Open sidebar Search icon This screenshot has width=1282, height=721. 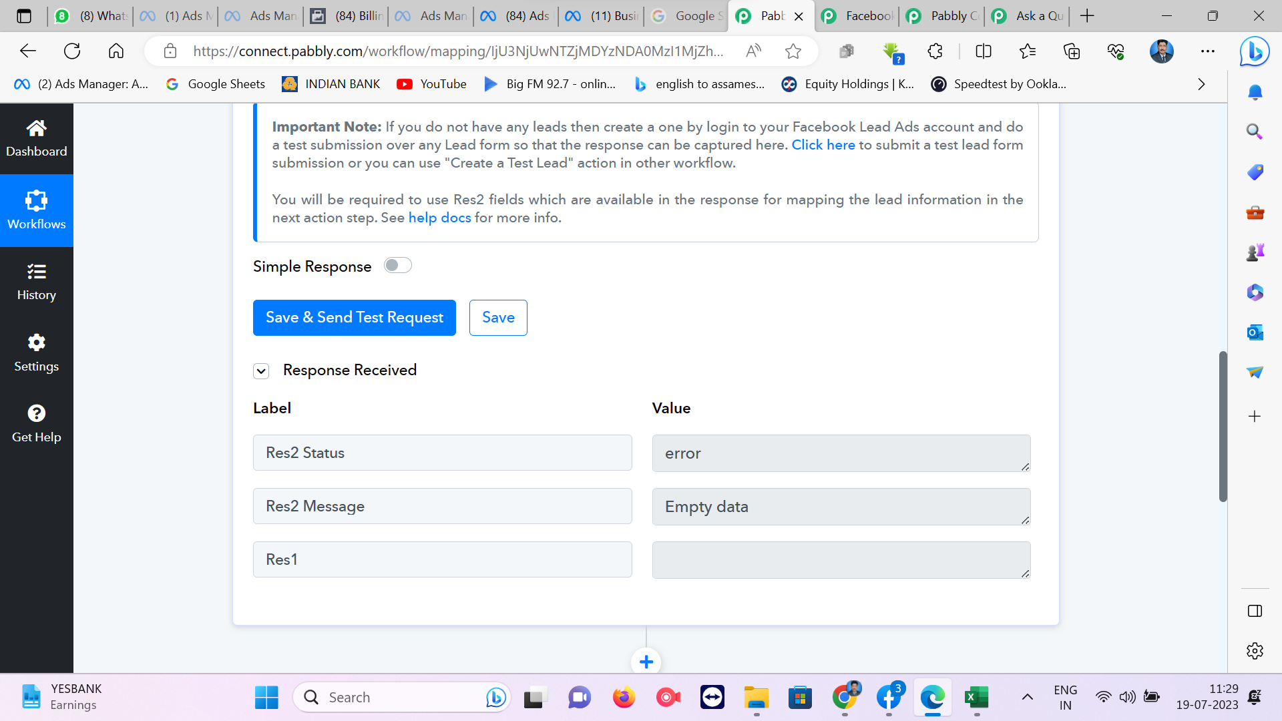1255,132
